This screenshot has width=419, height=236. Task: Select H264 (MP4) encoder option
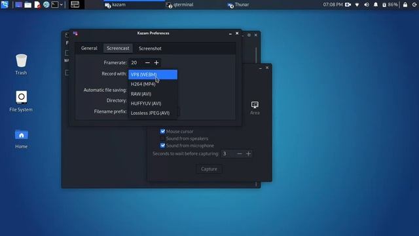[153, 84]
